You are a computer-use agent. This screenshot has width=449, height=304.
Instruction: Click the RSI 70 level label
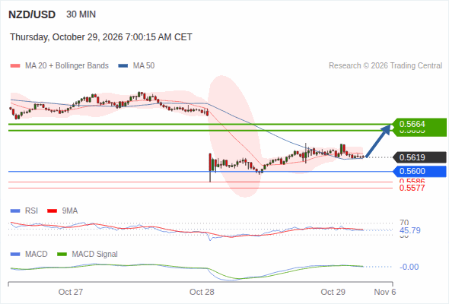[x=404, y=222]
